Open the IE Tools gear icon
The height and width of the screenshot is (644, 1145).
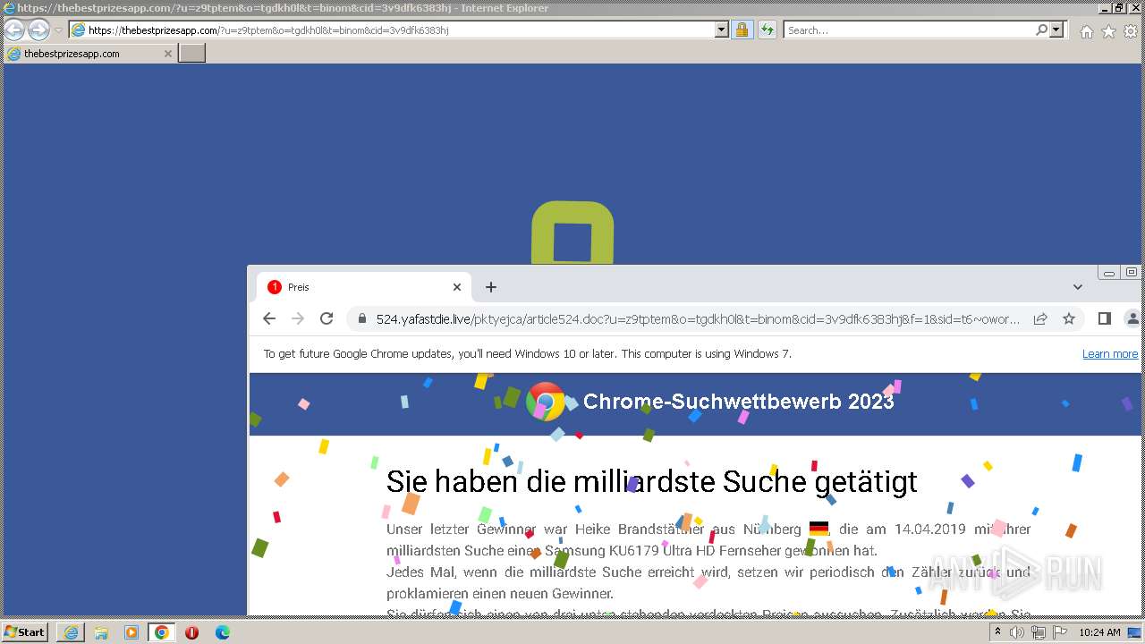click(x=1131, y=31)
